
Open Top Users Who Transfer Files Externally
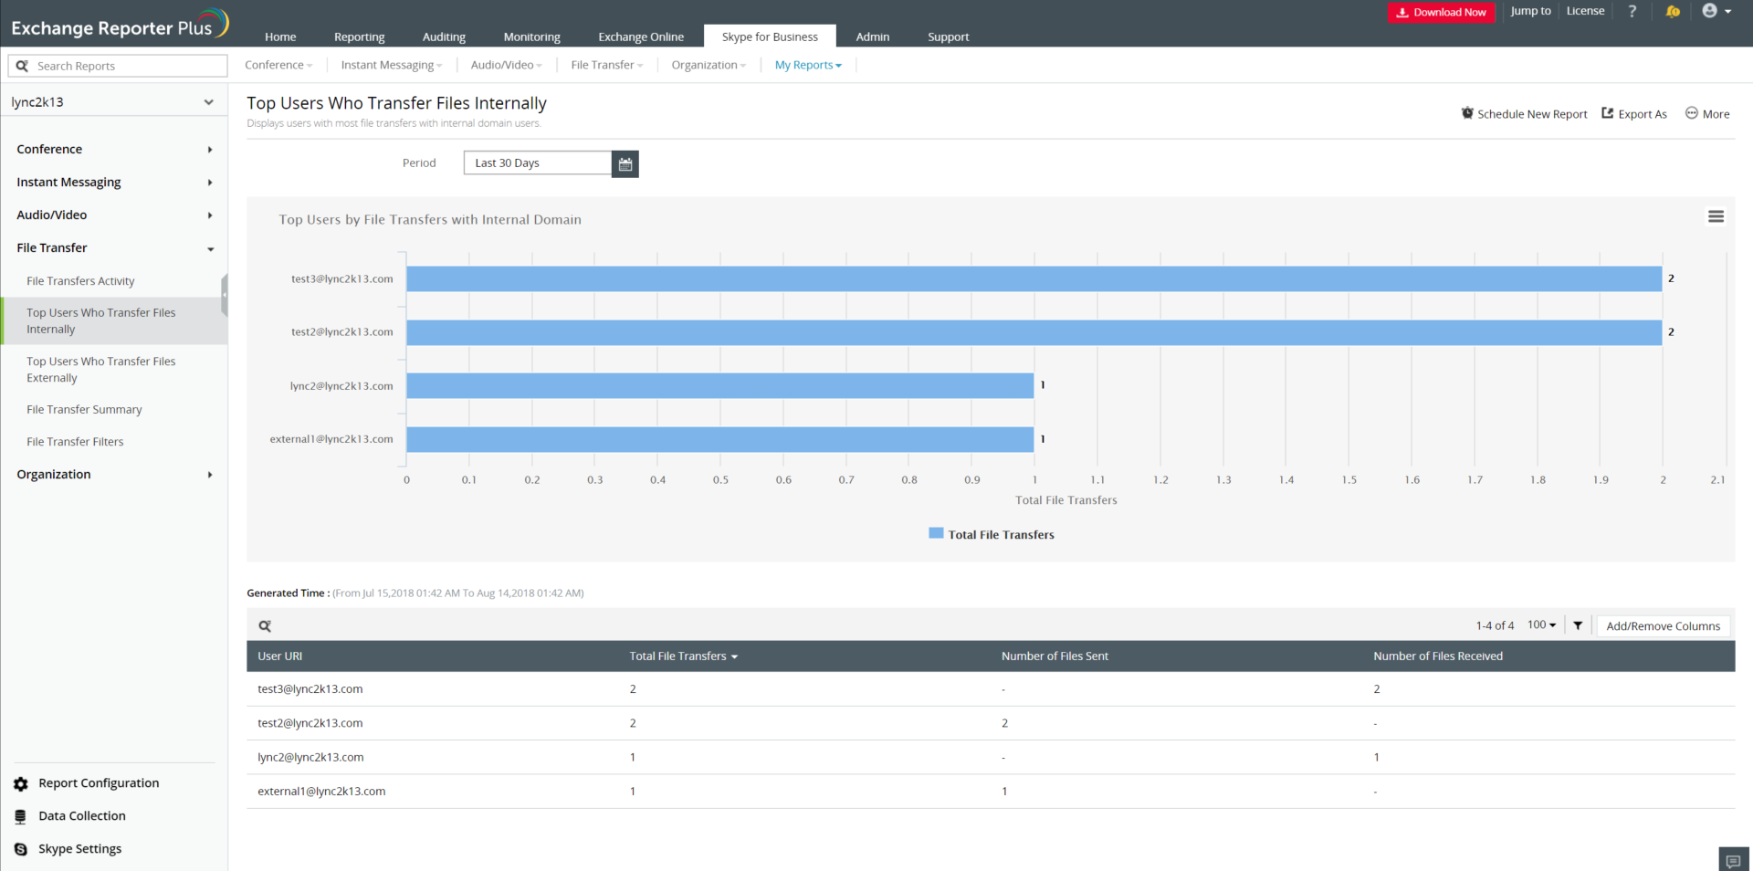tap(100, 370)
